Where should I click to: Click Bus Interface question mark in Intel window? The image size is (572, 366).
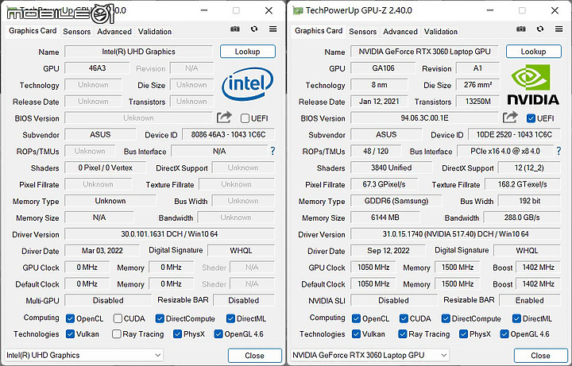coord(272,151)
